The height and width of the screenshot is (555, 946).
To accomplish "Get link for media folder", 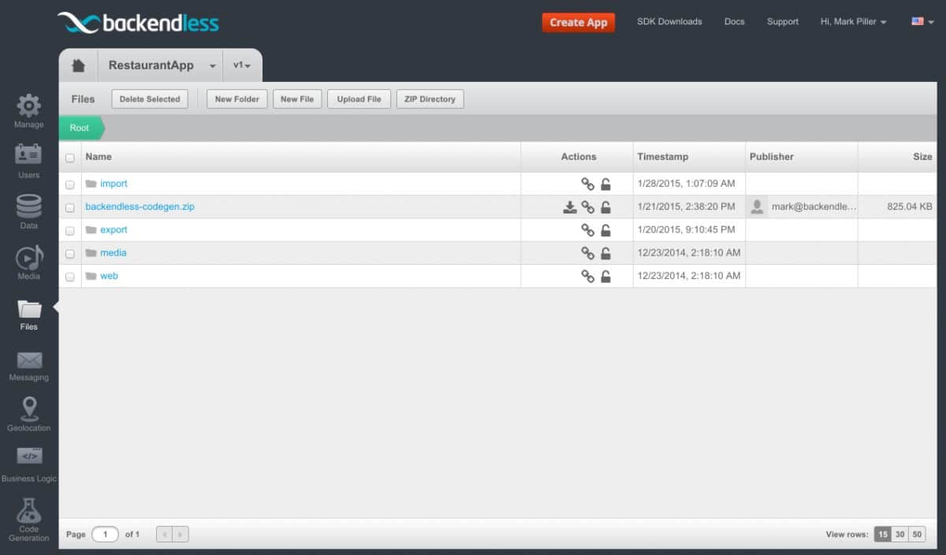I will [x=588, y=253].
